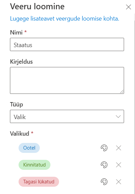Edit the red Tagasi lükatud choice pill
Screen dimensions: 135x194
click(x=39, y=182)
